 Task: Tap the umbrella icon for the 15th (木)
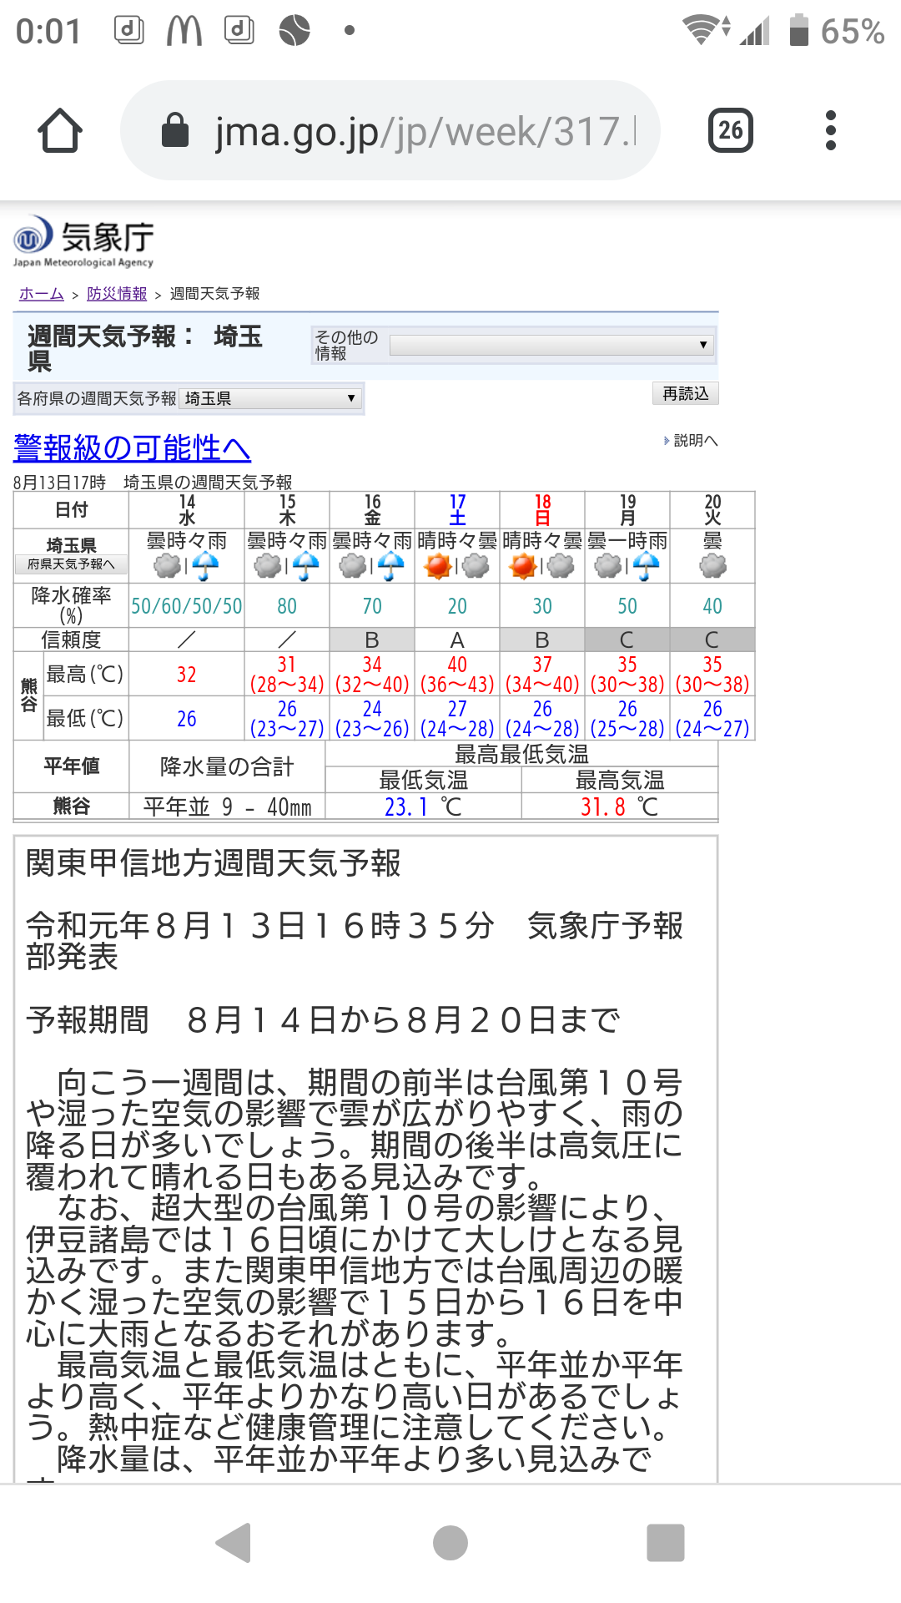(x=305, y=567)
